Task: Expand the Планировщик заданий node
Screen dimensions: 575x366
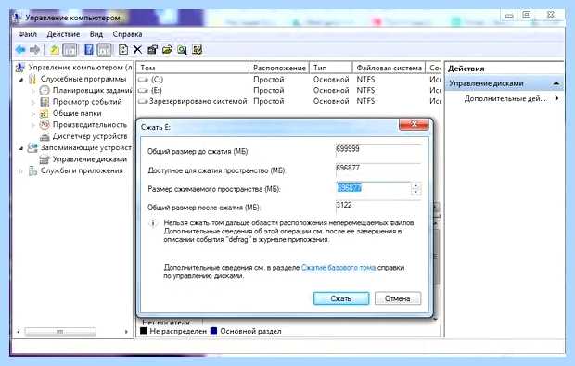Action: (33, 91)
